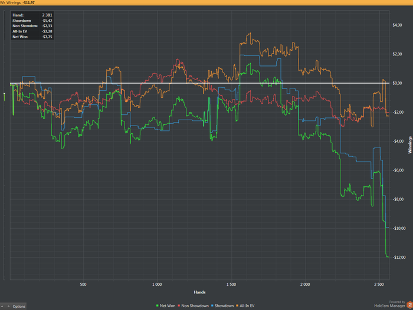Toggle the Net Won green legend marker
413x310 pixels.
point(158,306)
